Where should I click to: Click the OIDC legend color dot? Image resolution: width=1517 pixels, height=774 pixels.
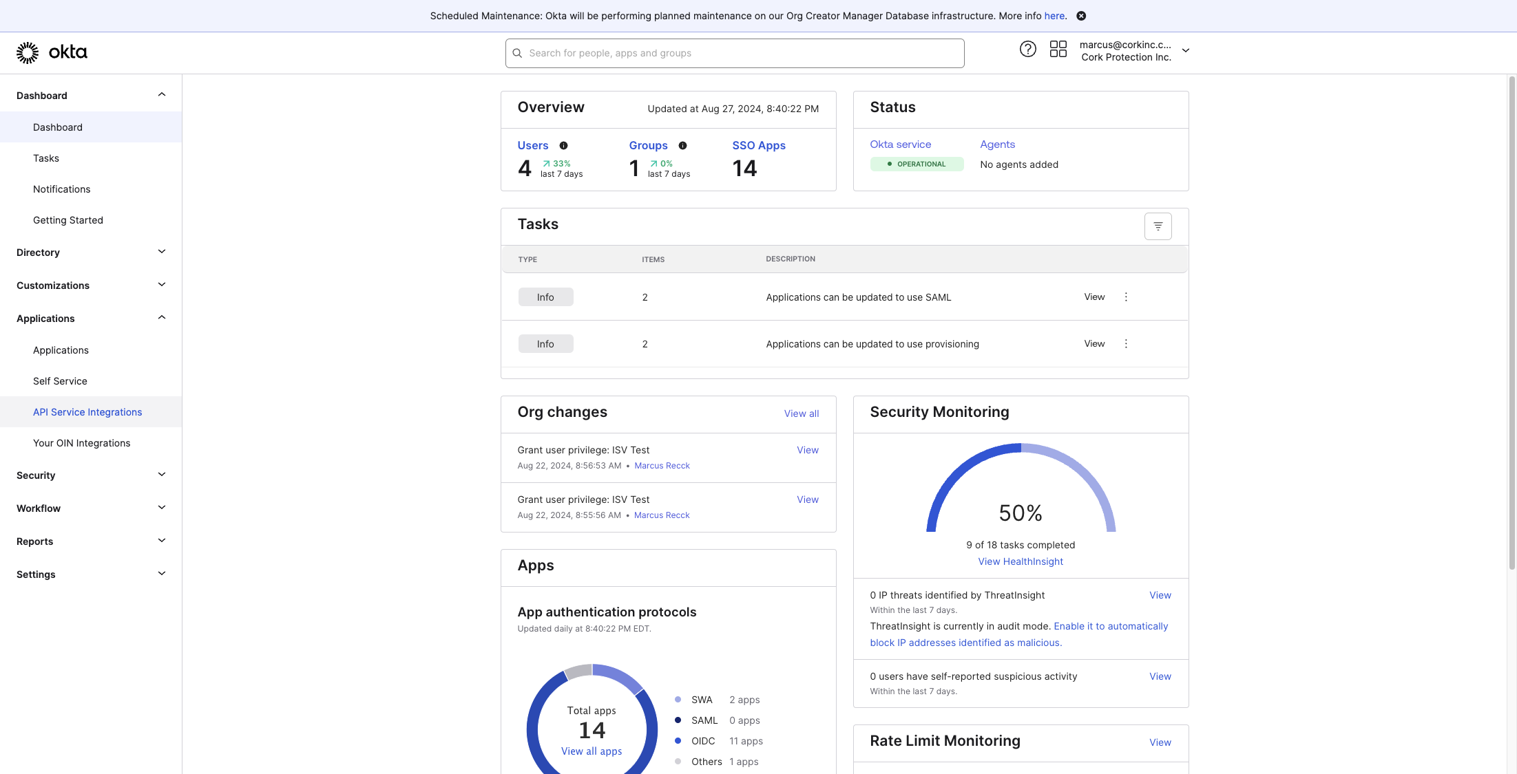[678, 741]
